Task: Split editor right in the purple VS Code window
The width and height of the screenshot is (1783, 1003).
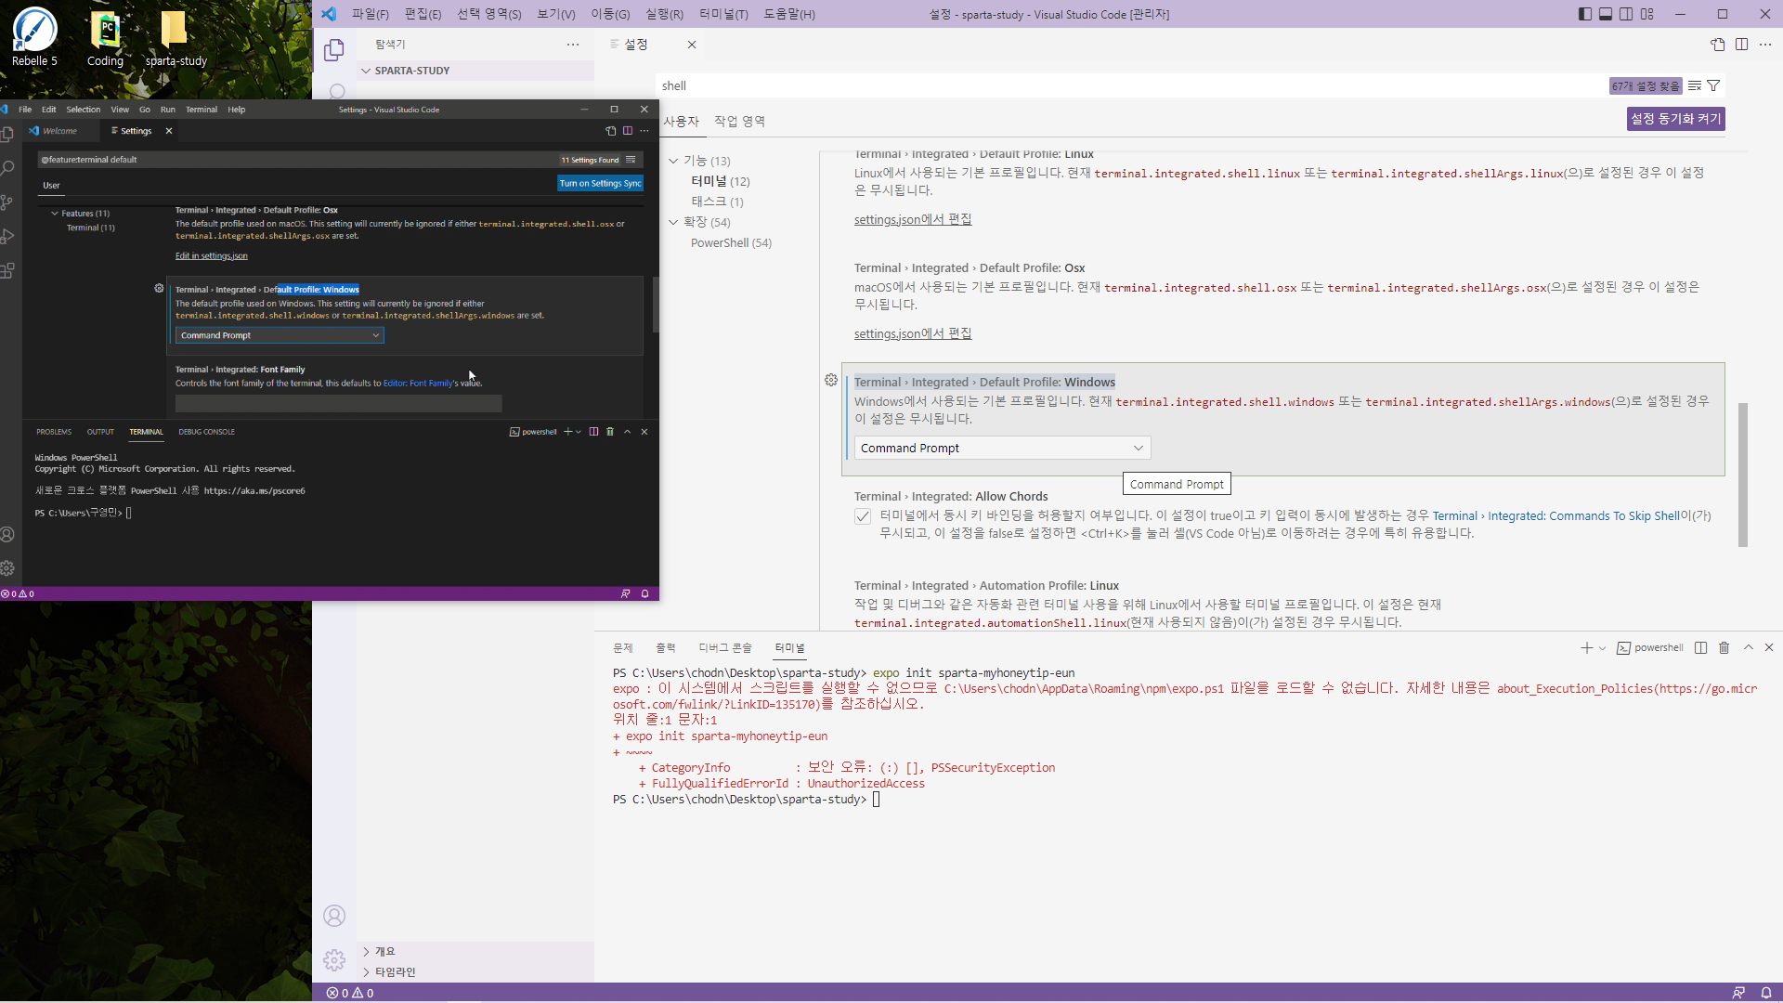Action: [x=1742, y=45]
